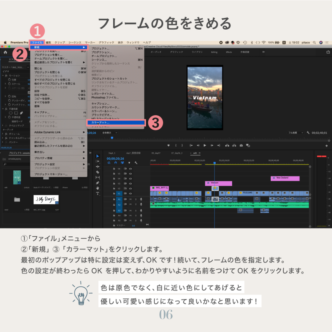
Task: Switch to the Day6_1 sequence tab
Action: (112, 153)
